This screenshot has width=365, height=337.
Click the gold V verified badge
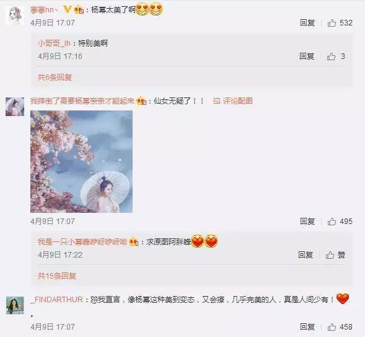click(x=67, y=9)
